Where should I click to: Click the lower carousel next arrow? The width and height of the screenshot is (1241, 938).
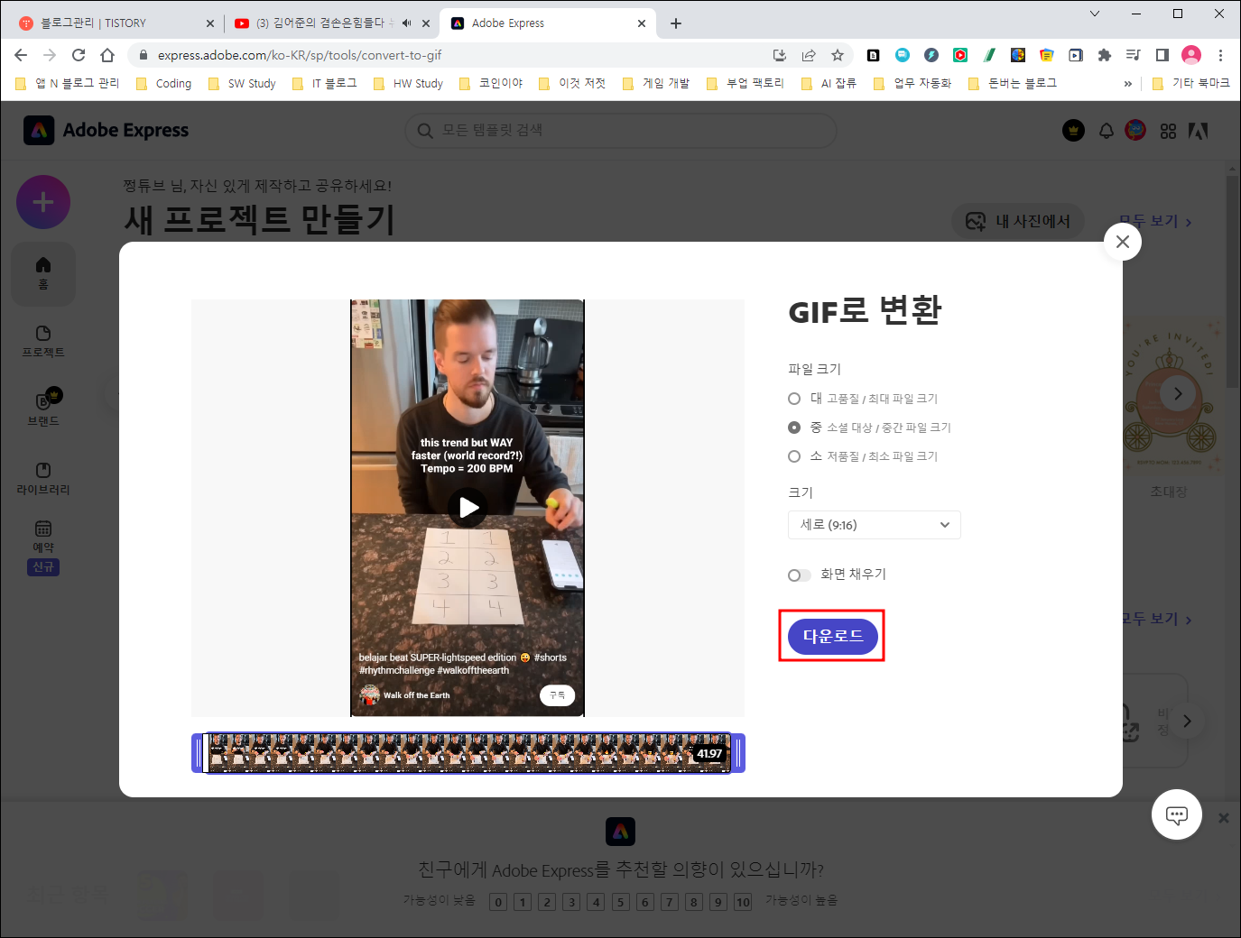pos(1187,721)
